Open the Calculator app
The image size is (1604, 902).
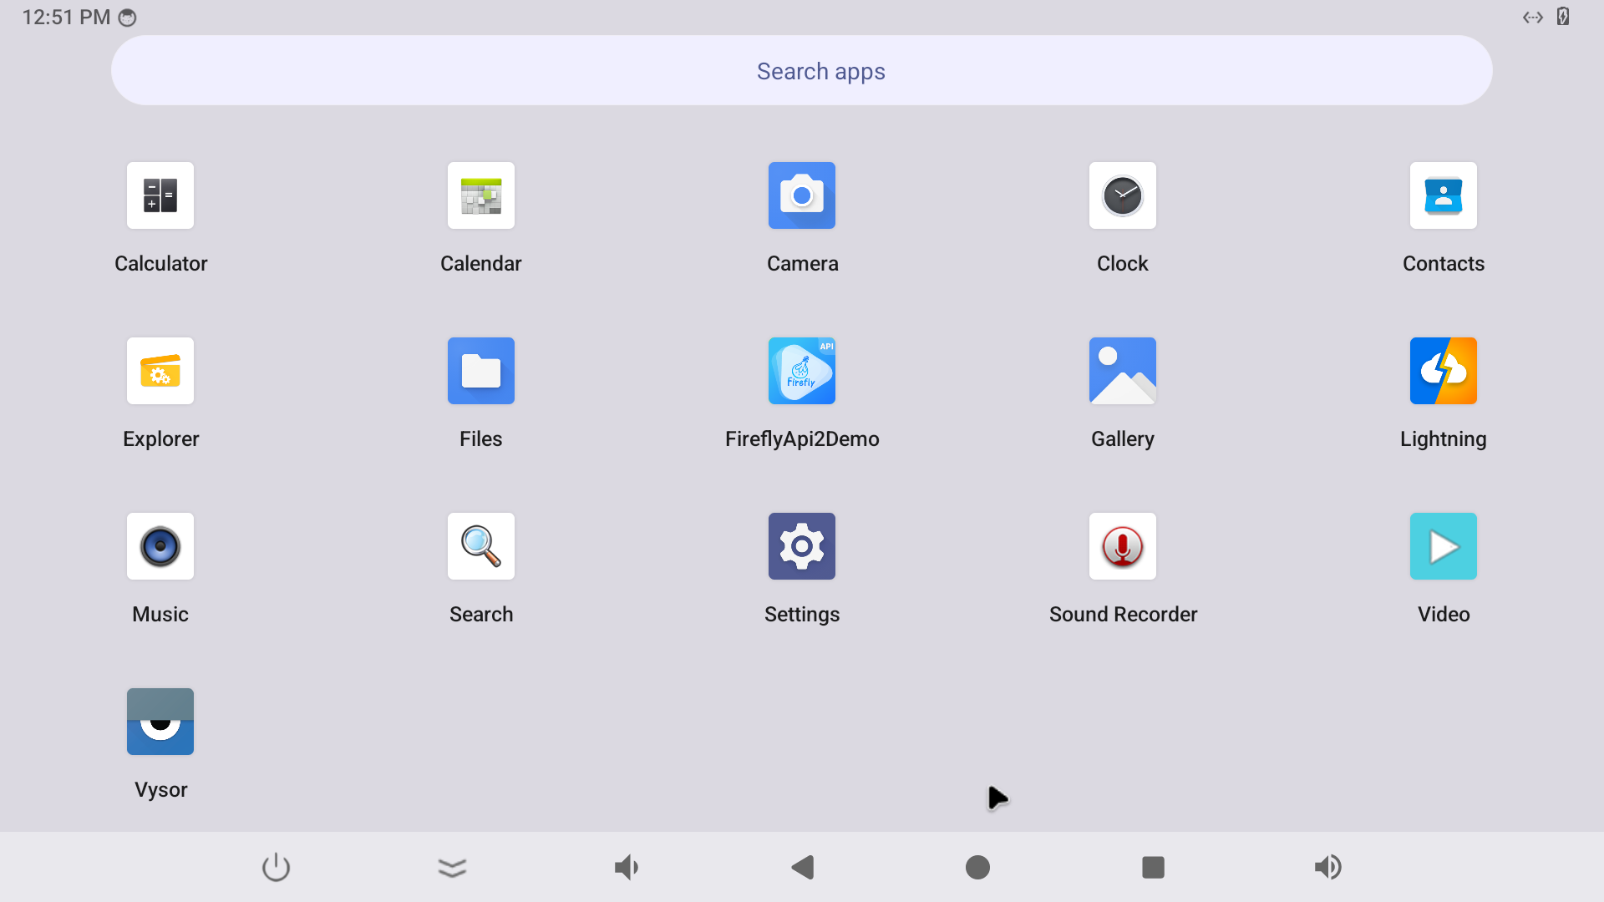(x=160, y=195)
